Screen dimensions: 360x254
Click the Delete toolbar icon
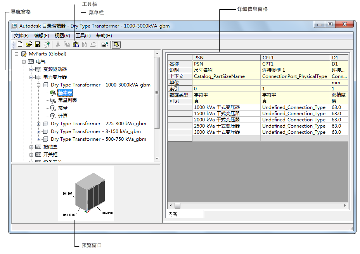[85, 45]
